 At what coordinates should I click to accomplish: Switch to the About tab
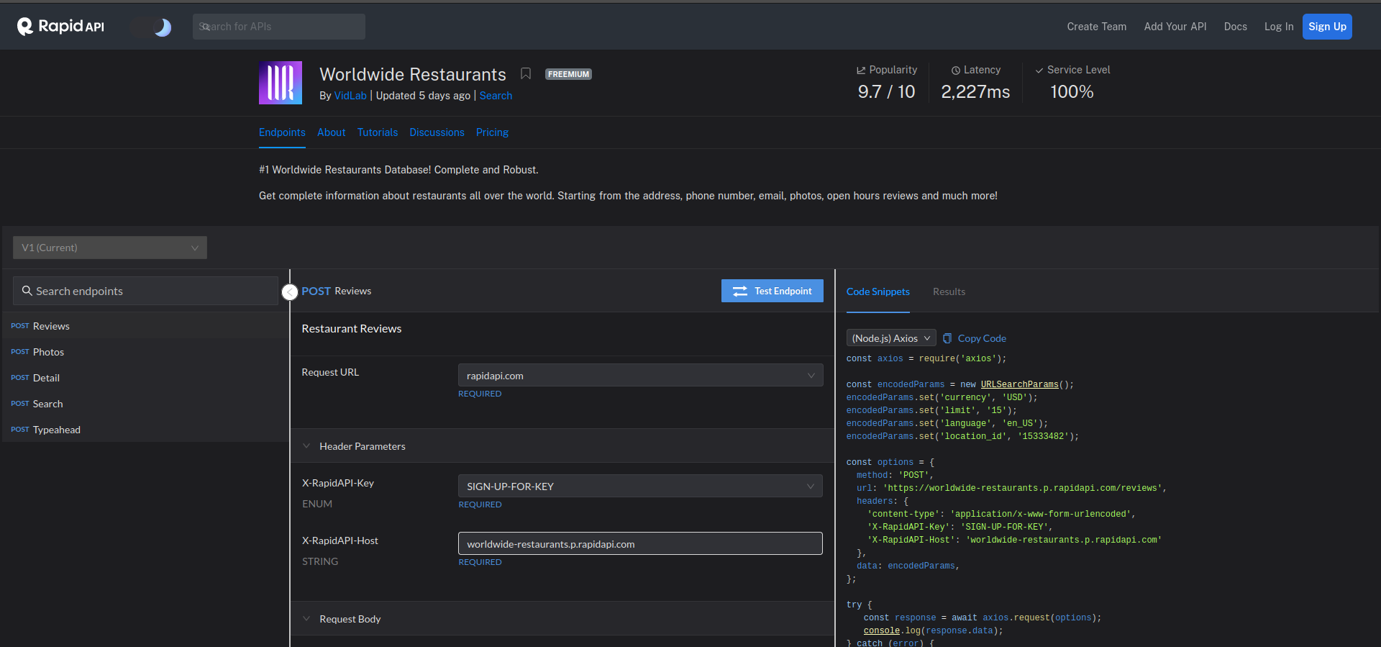tap(331, 132)
